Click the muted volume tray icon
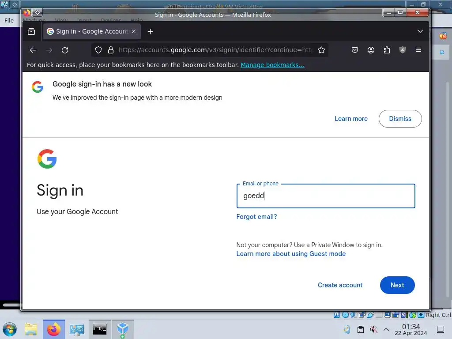The image size is (452, 339). click(x=373, y=329)
